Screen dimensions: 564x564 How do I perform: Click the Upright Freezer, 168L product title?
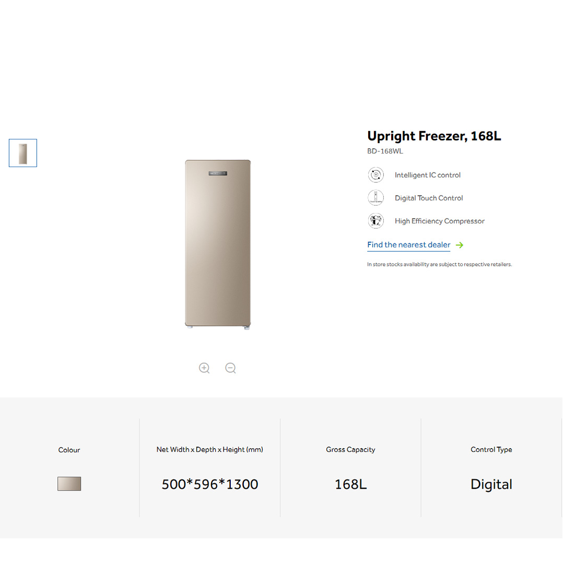(x=434, y=136)
